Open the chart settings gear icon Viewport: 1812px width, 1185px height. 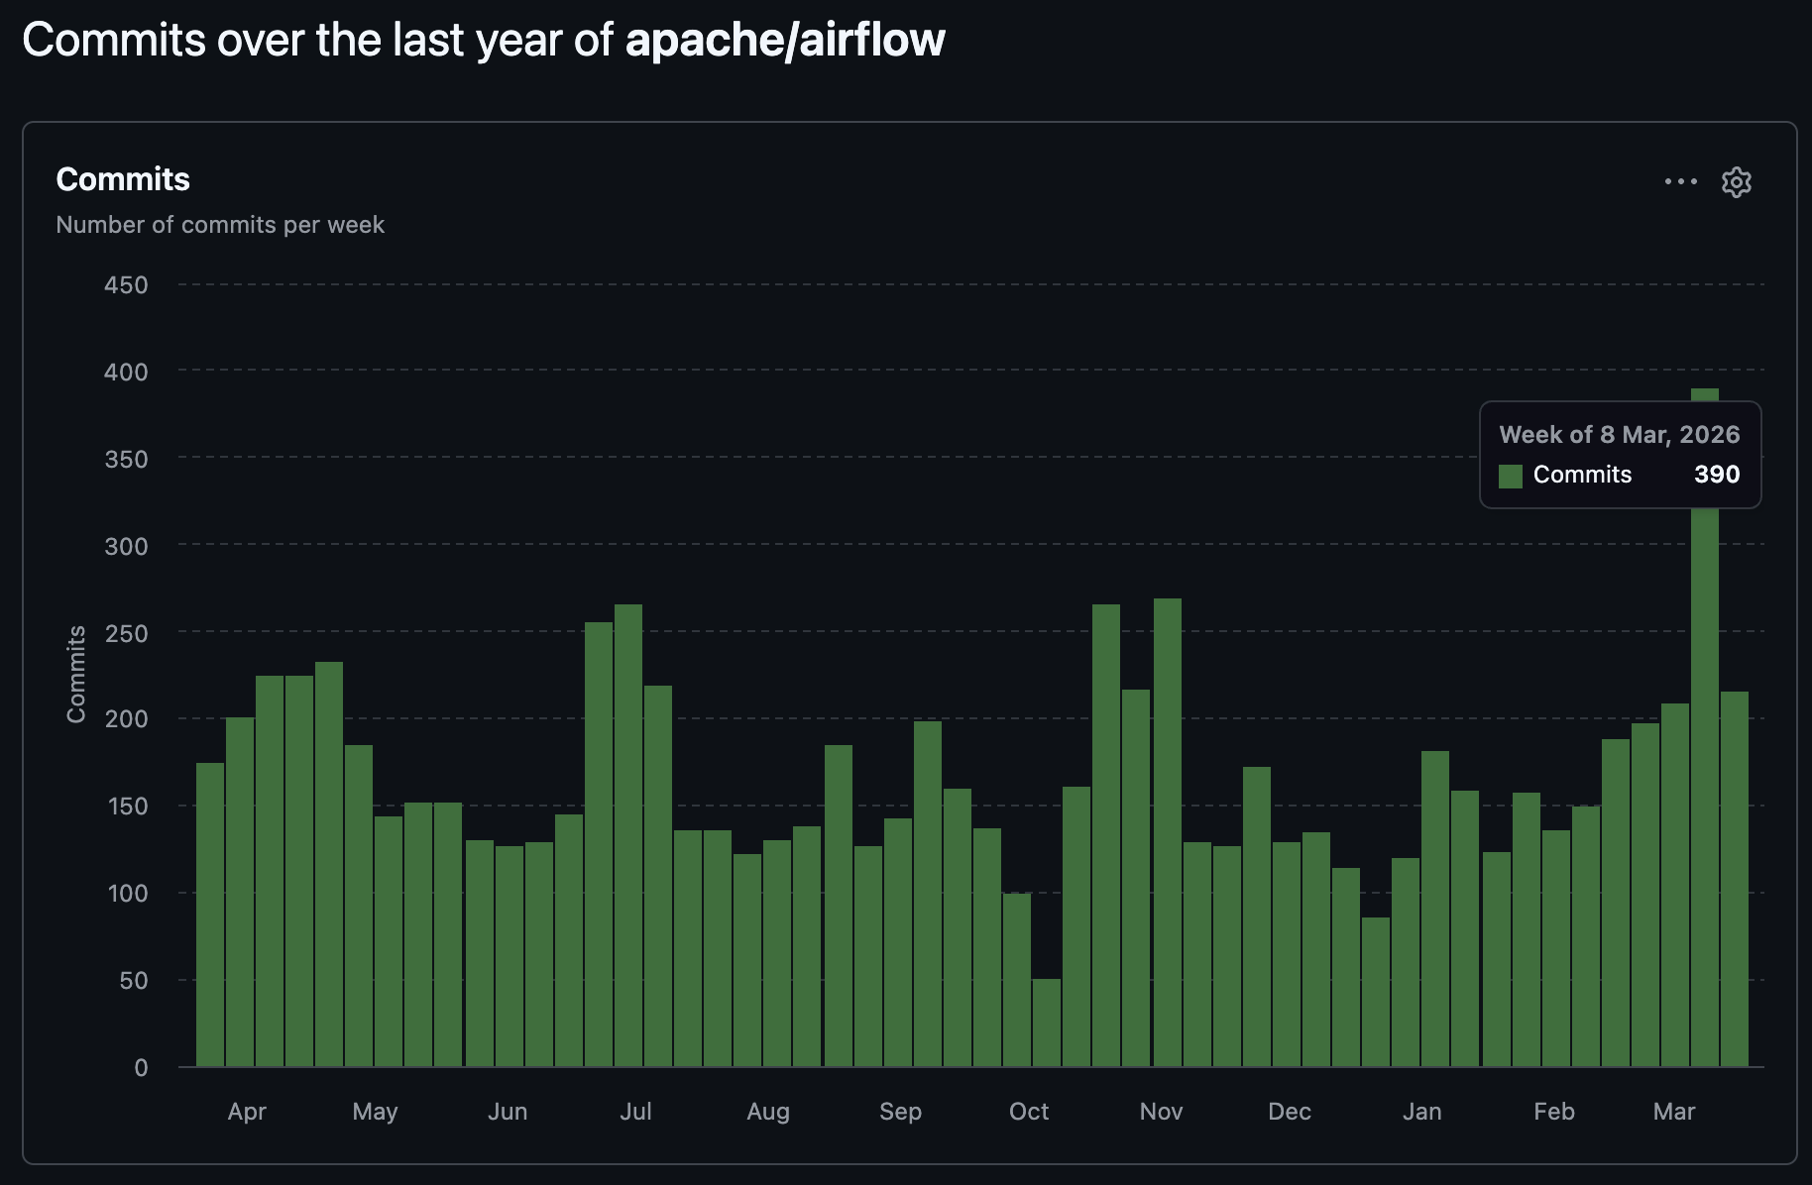pos(1736,182)
